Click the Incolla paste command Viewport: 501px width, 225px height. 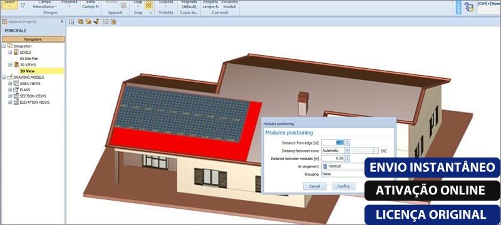(x=111, y=2)
